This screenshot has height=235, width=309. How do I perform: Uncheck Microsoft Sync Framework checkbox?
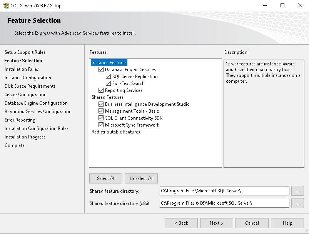(x=101, y=125)
